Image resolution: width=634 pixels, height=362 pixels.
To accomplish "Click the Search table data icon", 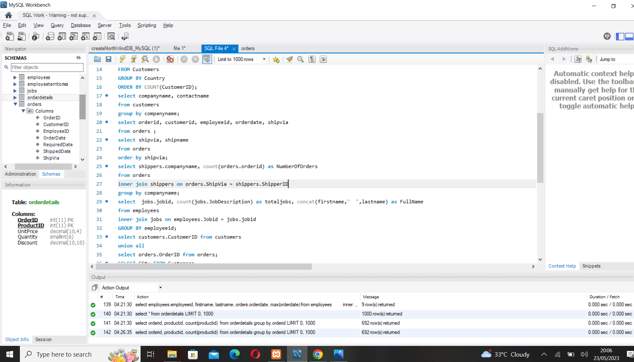I will click(x=111, y=36).
